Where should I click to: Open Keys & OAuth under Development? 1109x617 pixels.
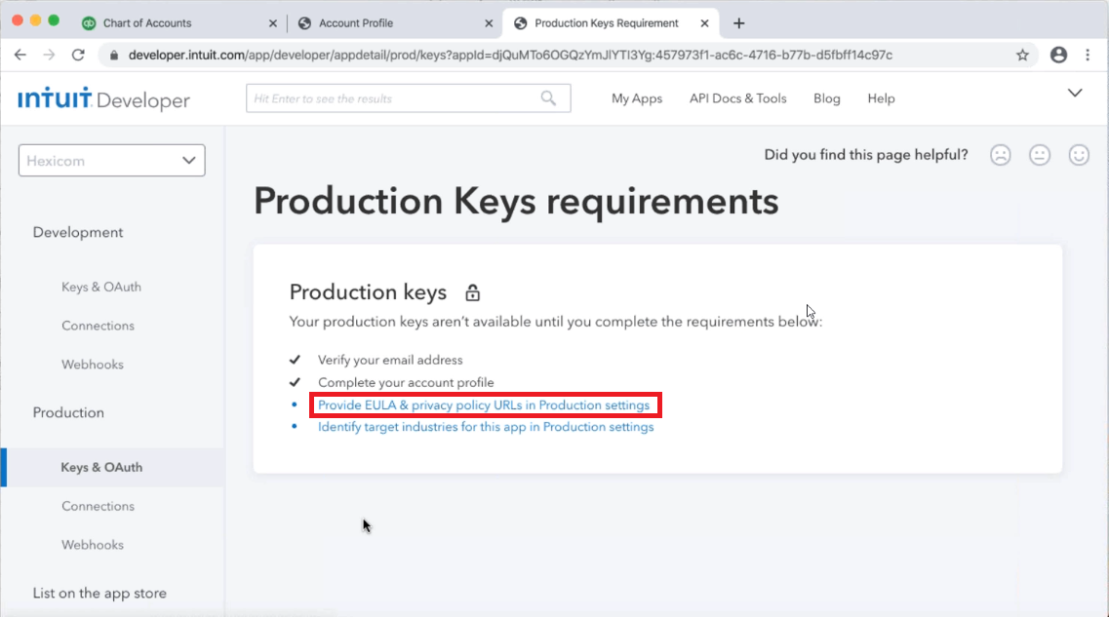tap(101, 287)
